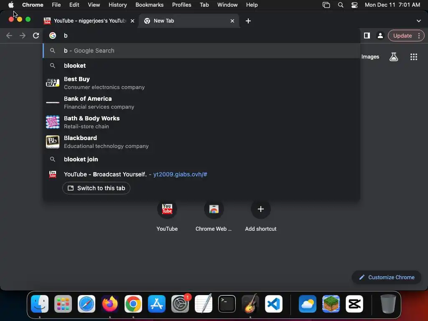Open the Window menu
428x321 pixels.
[x=227, y=5]
